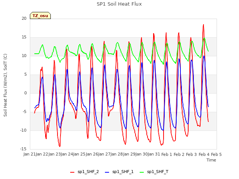This screenshot has height=179, width=239.
Task: Click the Feb 1 x-axis tick label
Action: pos(167,154)
